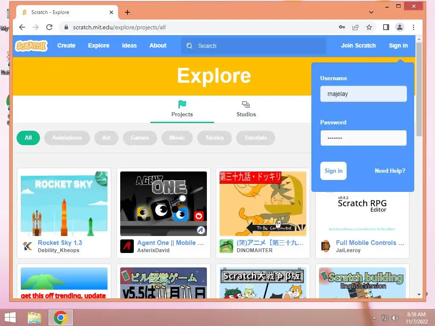Image resolution: width=435 pixels, height=326 pixels.
Task: Open File Explorer from the taskbar
Action: 35,318
